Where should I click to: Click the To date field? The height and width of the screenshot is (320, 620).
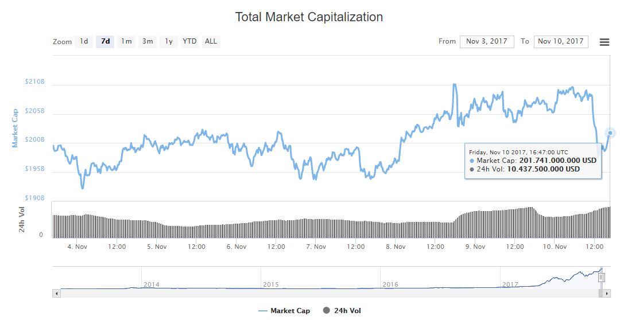pos(560,41)
